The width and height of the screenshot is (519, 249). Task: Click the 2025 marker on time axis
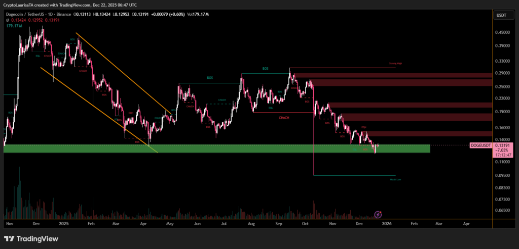click(63, 222)
